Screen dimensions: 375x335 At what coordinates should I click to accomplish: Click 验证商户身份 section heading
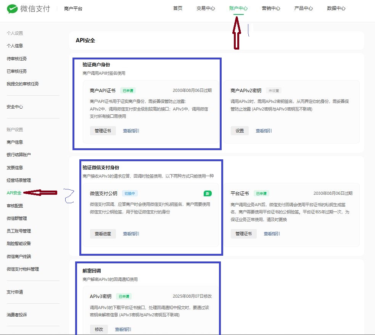coord(96,64)
